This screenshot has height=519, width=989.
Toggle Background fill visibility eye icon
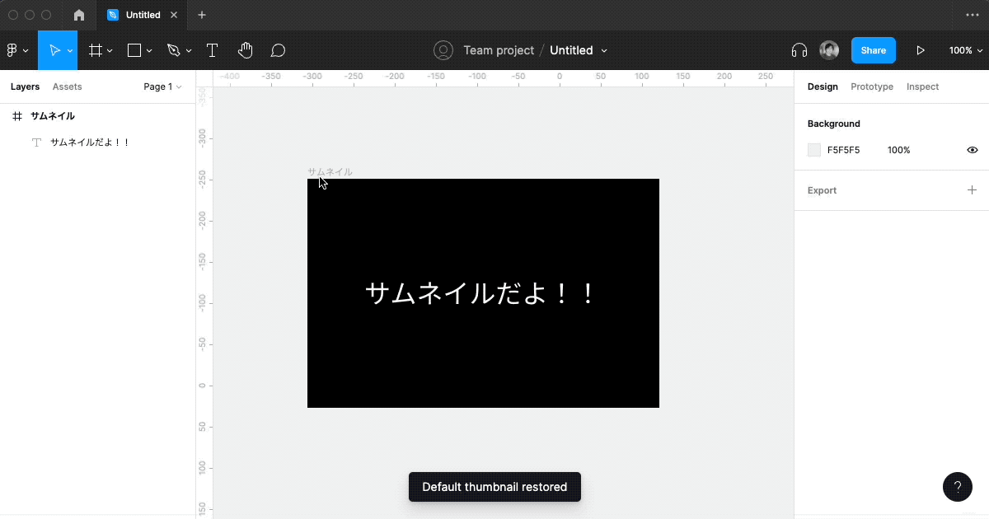click(972, 150)
